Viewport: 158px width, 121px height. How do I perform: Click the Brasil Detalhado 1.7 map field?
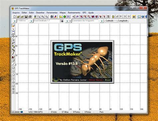pos(47,21)
